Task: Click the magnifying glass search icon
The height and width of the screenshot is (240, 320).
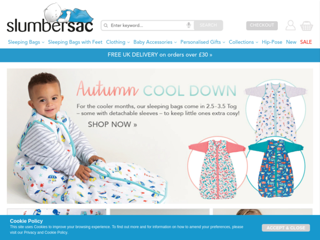Action: [106, 26]
